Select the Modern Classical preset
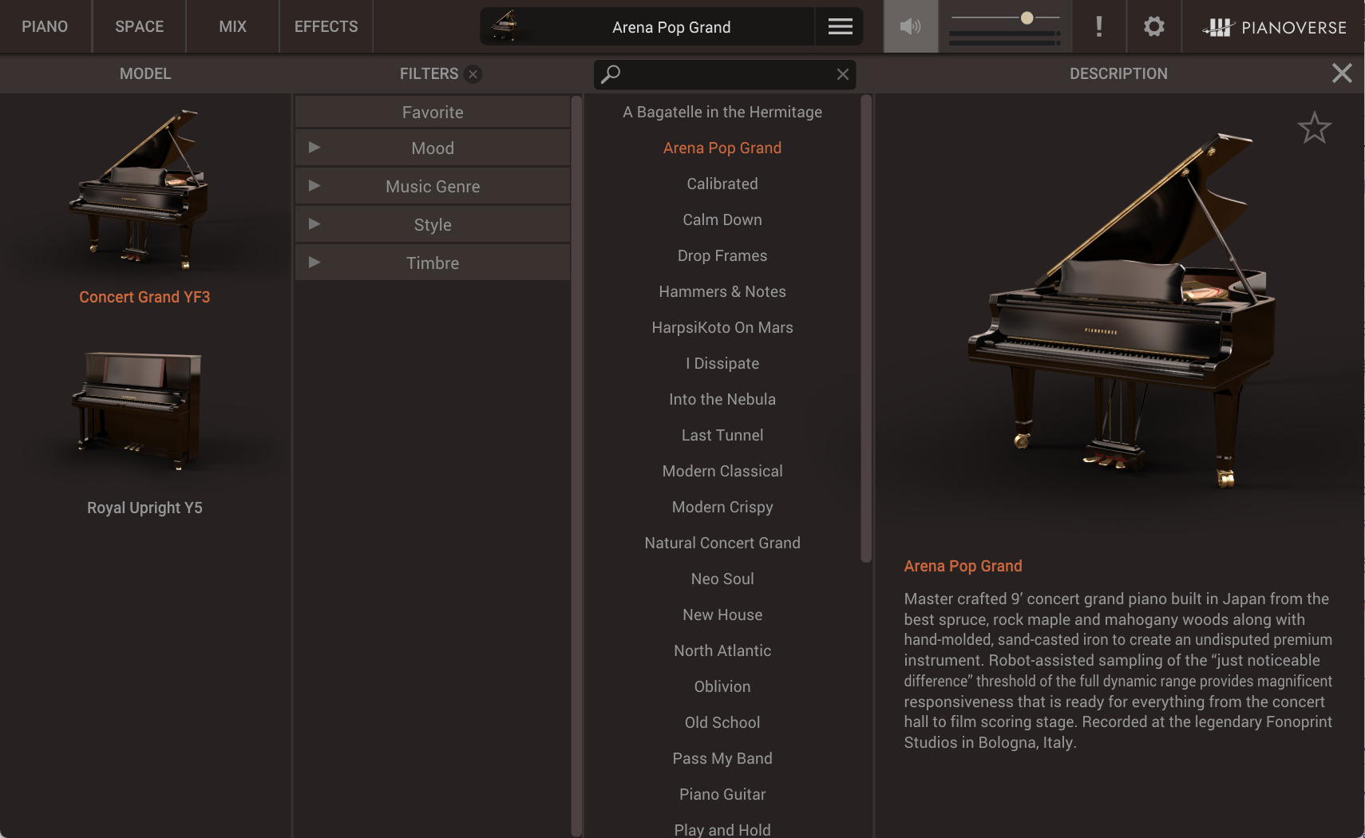Viewport: 1365px width, 838px height. pos(722,471)
